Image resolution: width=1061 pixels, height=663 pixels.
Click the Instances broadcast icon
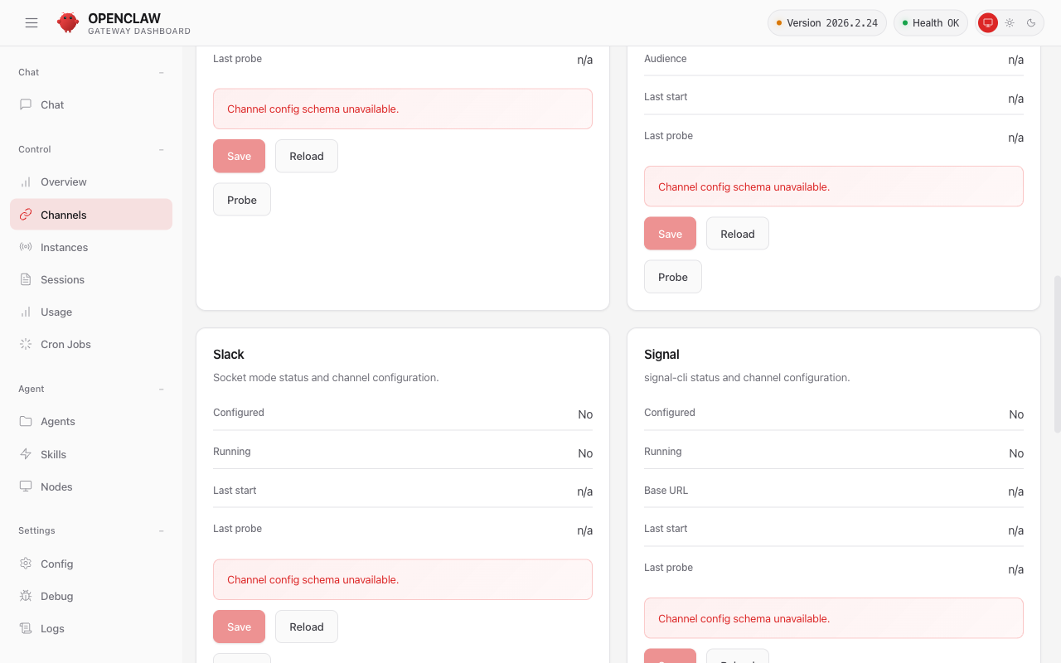[26, 247]
